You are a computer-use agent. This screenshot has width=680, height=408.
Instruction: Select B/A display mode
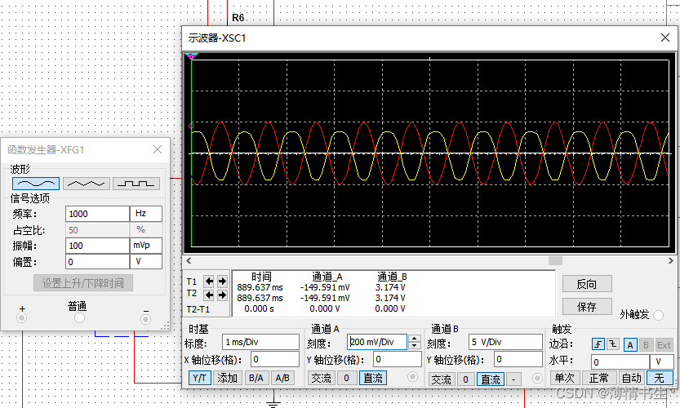pos(256,378)
